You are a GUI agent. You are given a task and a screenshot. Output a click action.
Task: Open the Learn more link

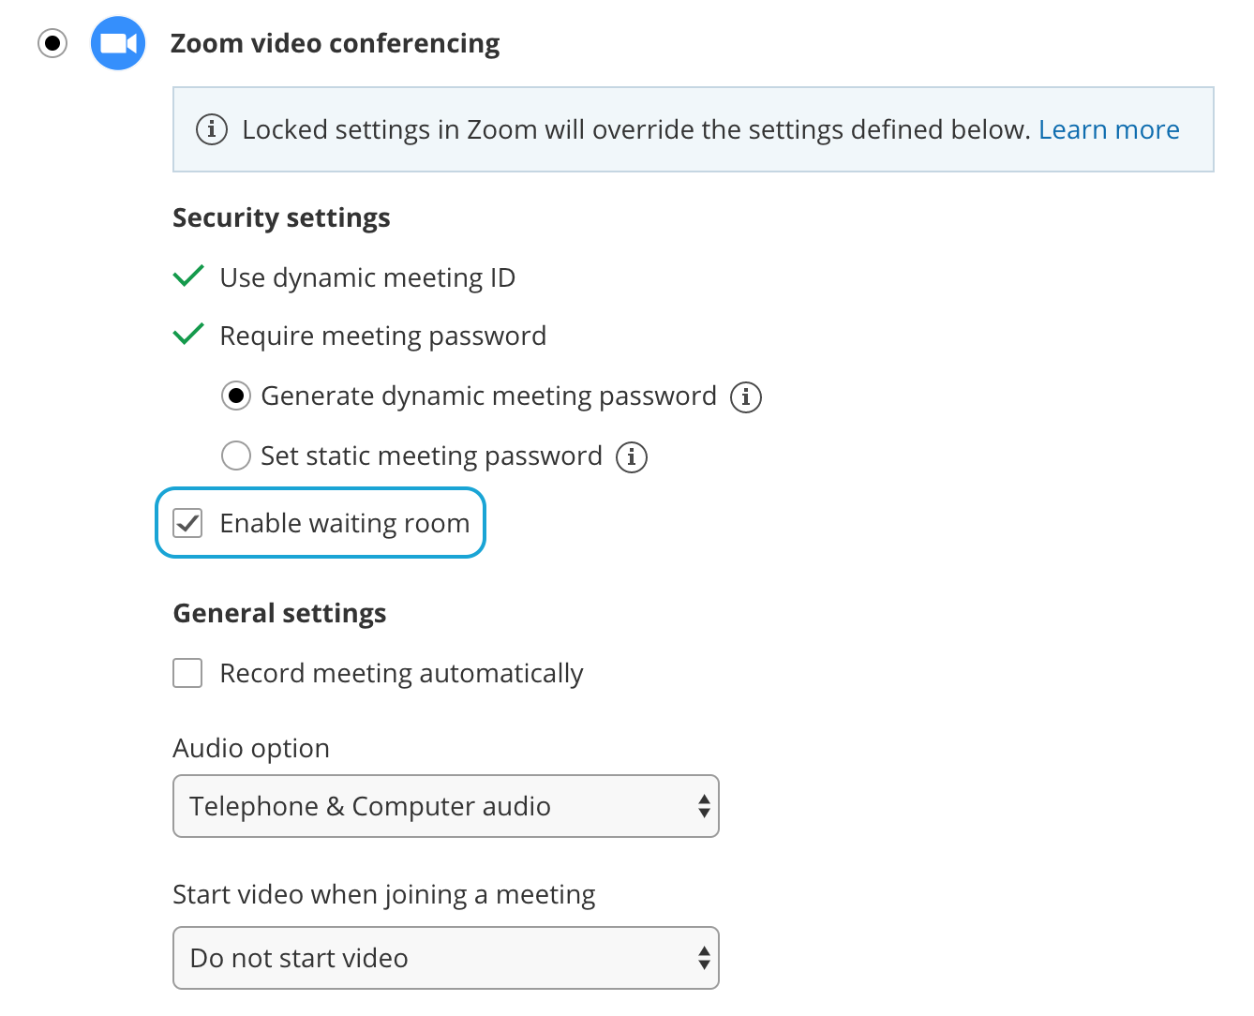point(1109,129)
